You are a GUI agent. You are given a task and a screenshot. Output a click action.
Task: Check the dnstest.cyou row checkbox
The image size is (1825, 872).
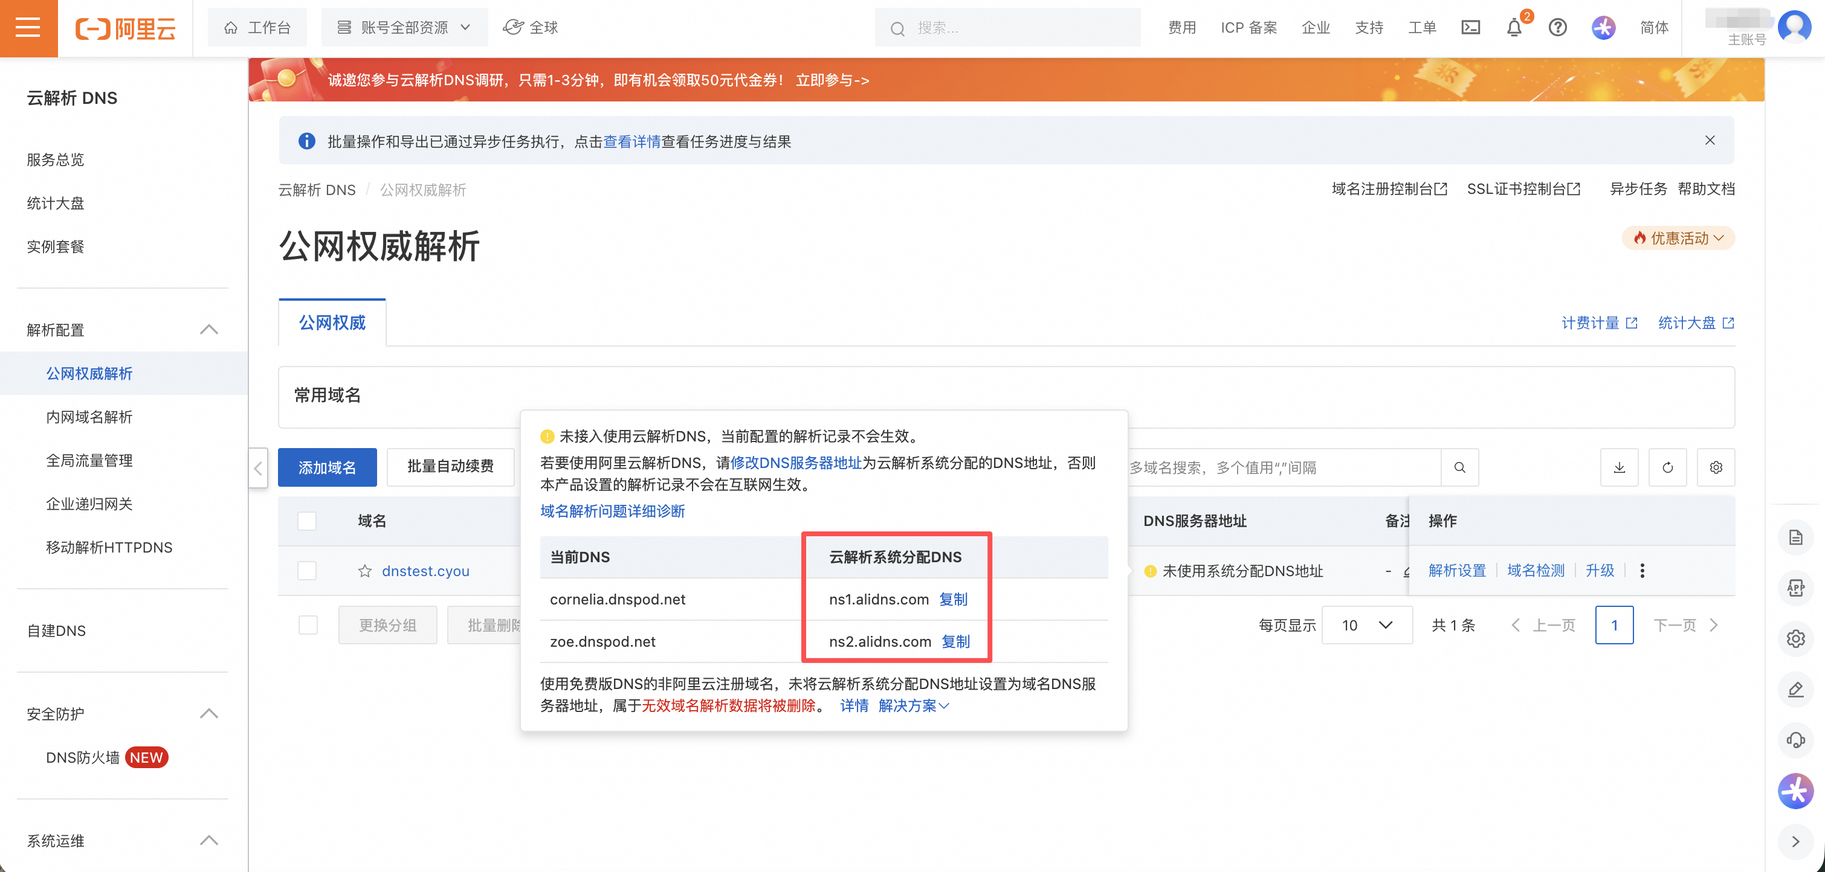(x=307, y=571)
